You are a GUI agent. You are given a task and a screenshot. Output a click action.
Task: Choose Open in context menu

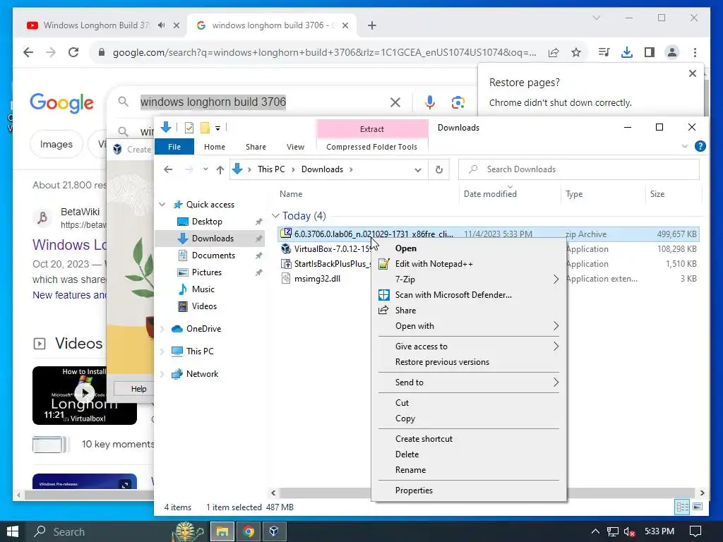[x=469, y=248]
